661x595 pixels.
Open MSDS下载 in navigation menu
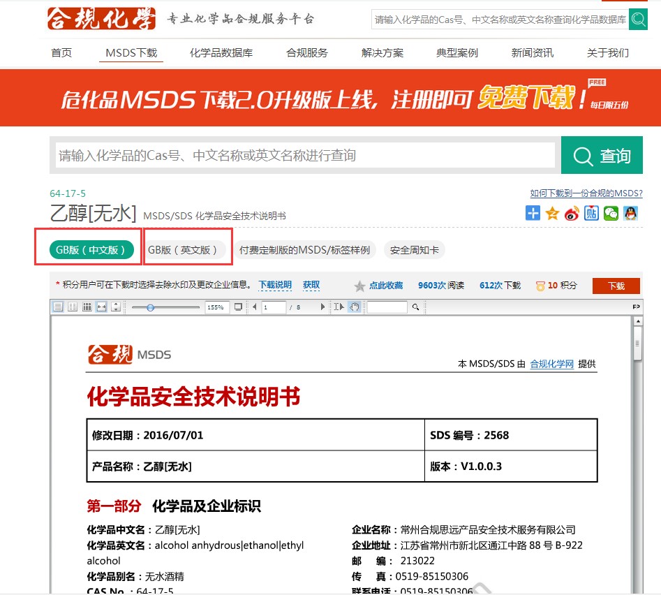pyautogui.click(x=131, y=53)
